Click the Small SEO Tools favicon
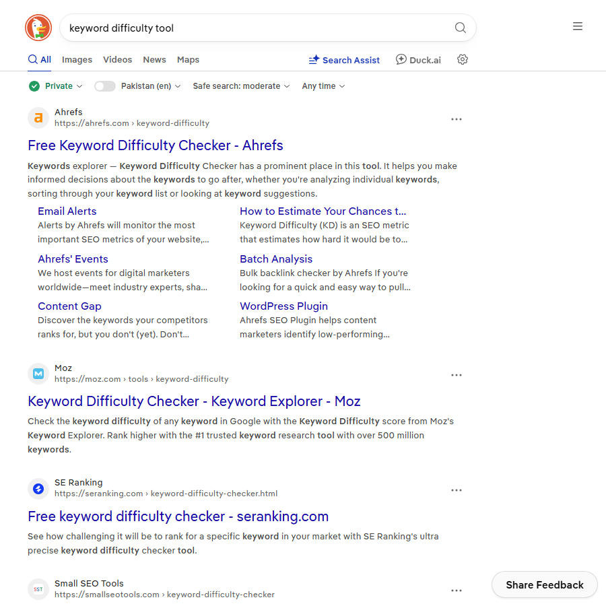The image size is (606, 606). pos(38,589)
